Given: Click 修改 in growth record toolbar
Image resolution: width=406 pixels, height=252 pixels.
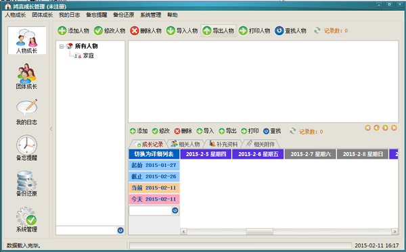Looking at the screenshot, I should [161, 131].
